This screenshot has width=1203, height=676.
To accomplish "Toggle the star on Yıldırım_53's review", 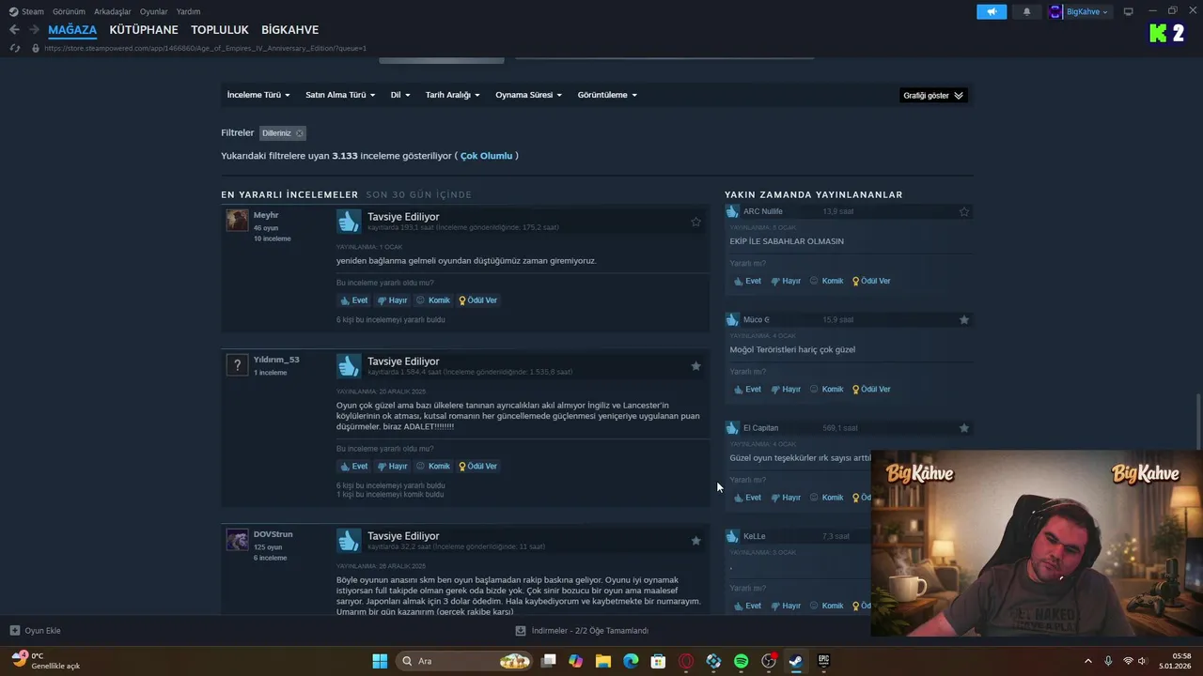I will 695,366.
